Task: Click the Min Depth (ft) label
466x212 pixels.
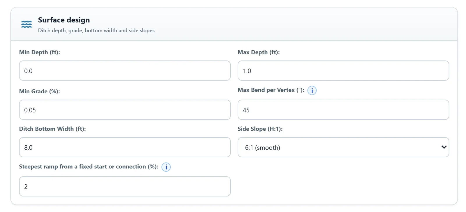Action: [40, 52]
